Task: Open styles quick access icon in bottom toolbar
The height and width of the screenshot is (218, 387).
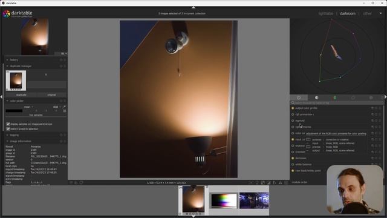Action: point(76,183)
